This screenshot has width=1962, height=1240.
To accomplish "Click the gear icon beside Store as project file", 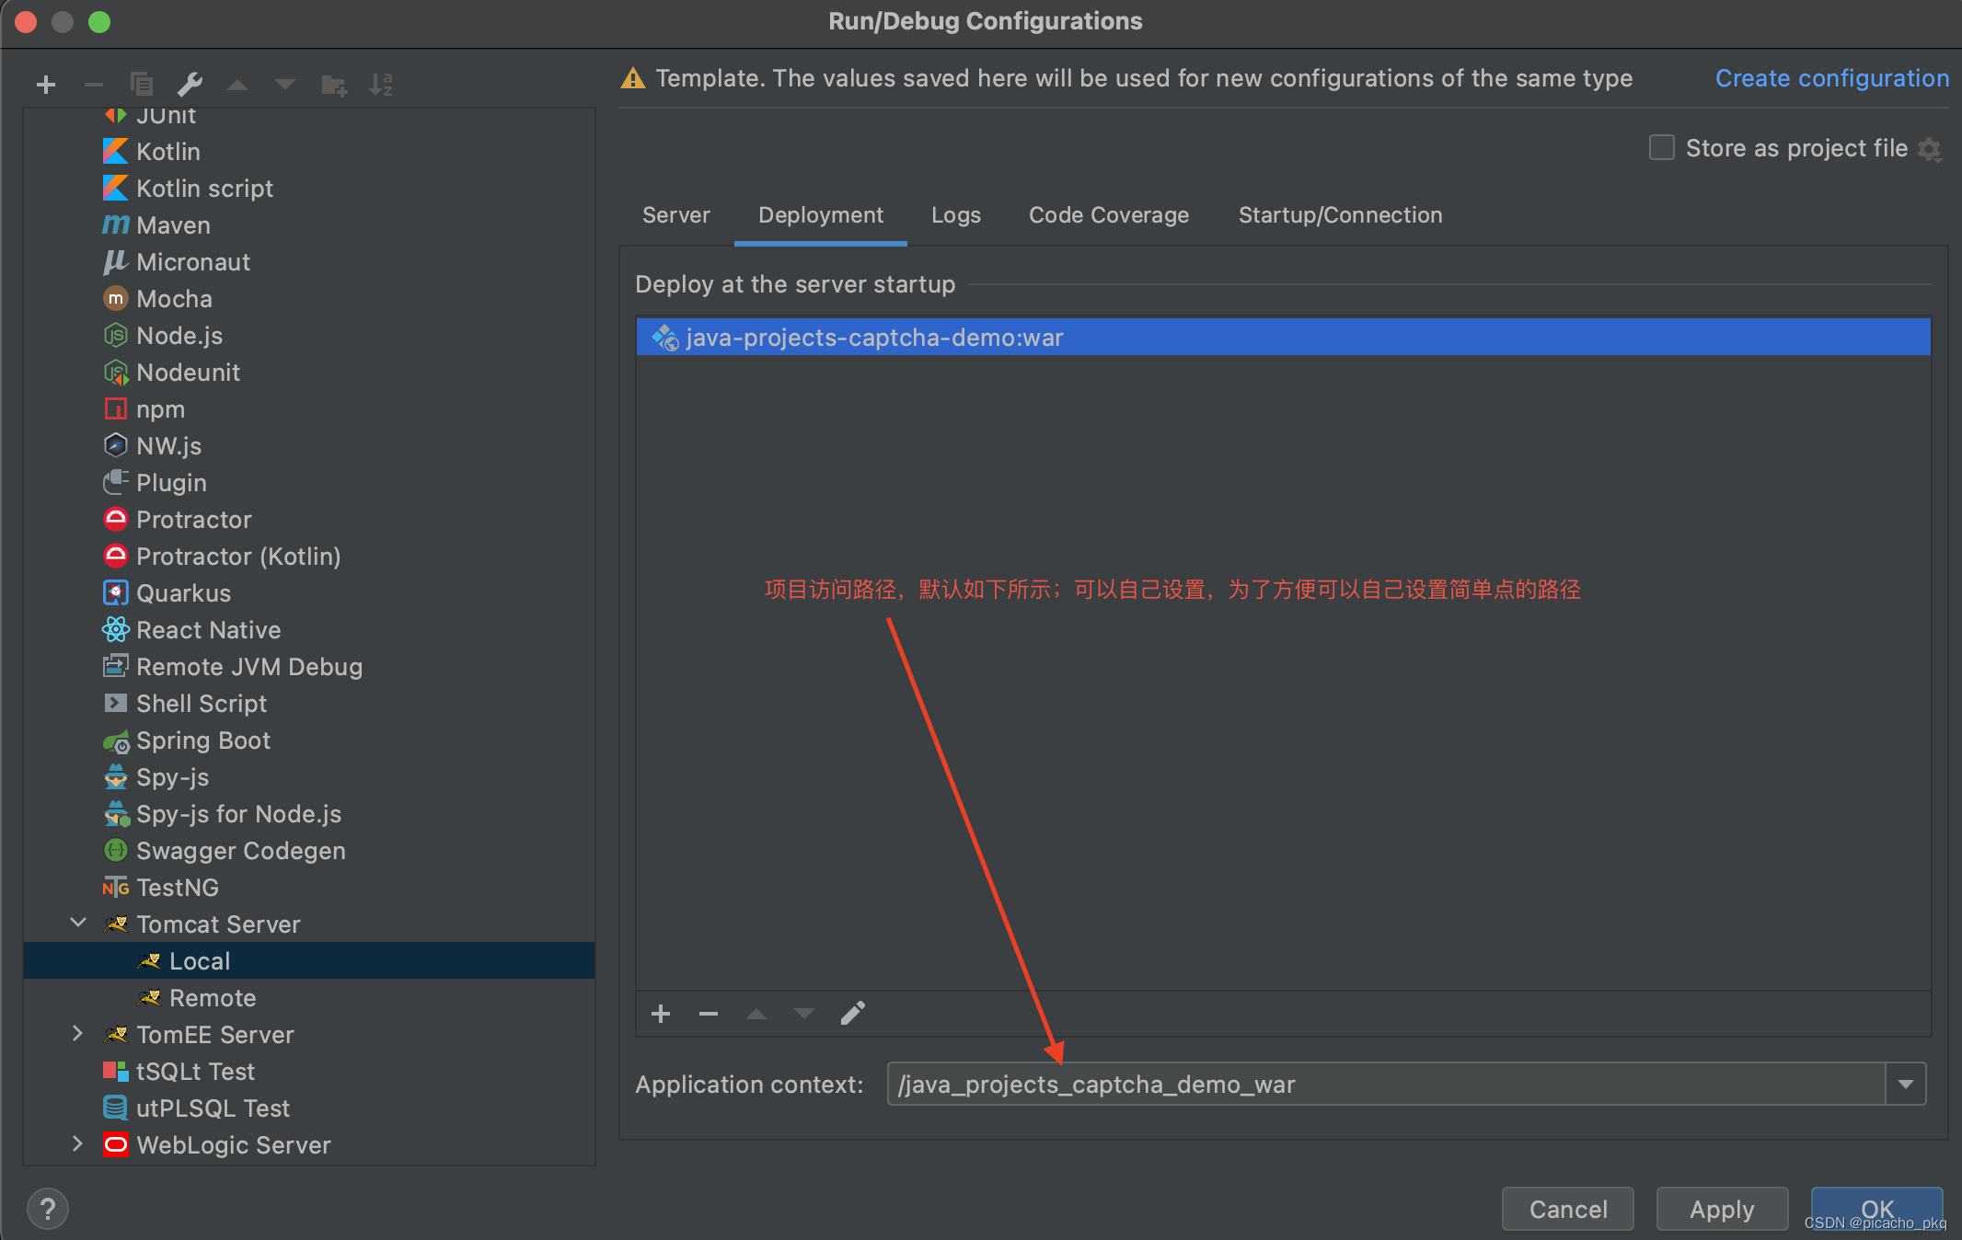I will 1930,149.
